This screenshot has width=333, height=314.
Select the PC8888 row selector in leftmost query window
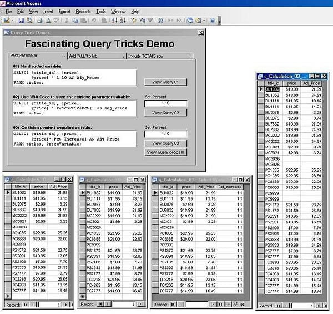pyautogui.click(x=8, y=239)
